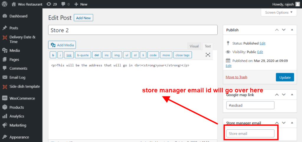This screenshot has width=302, height=142.
Task: Toggle distraction-free writing fullscreen icon
Action: (x=208, y=55)
